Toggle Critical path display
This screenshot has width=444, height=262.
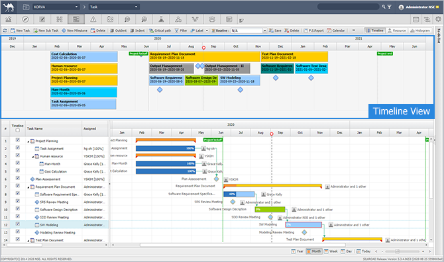coord(160,30)
